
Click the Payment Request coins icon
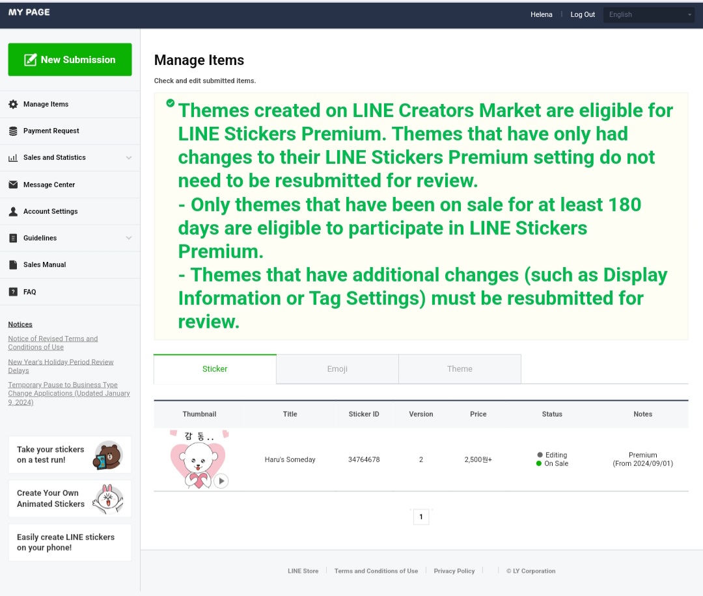coord(13,131)
